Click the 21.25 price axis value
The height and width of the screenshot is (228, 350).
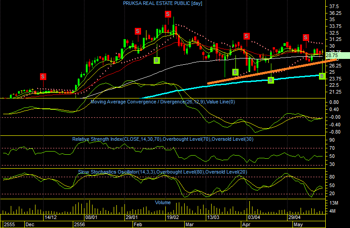(x=335, y=92)
